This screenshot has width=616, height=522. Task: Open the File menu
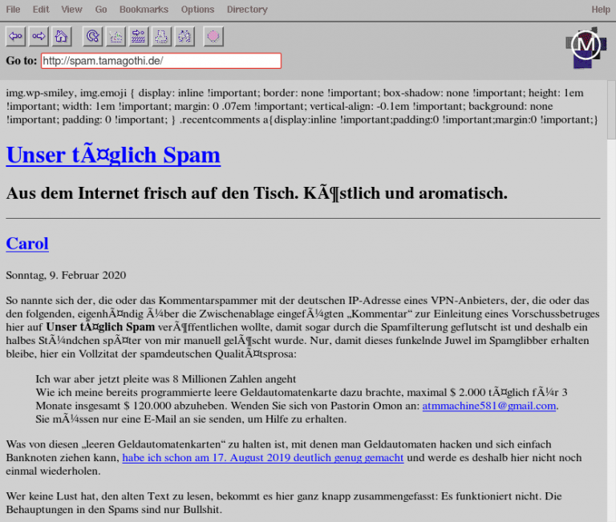click(x=13, y=10)
